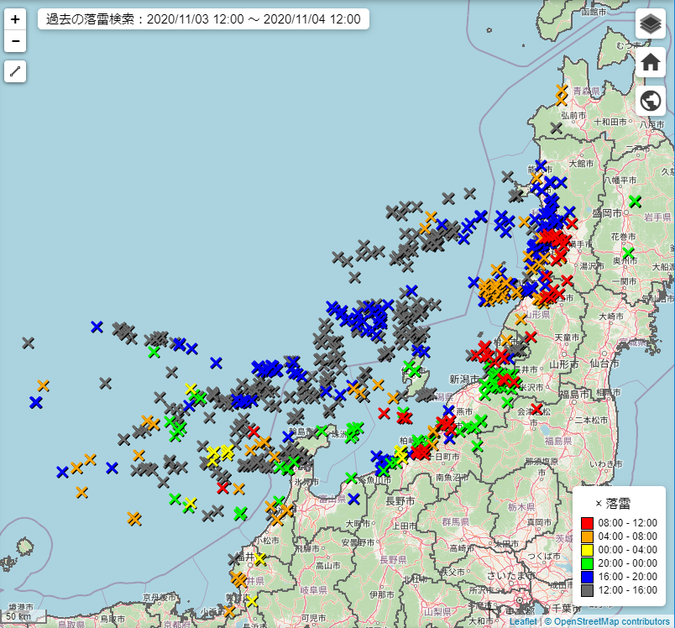Select blue 16:00 - 20:00 legend swatch
675x628 pixels.
[587, 577]
